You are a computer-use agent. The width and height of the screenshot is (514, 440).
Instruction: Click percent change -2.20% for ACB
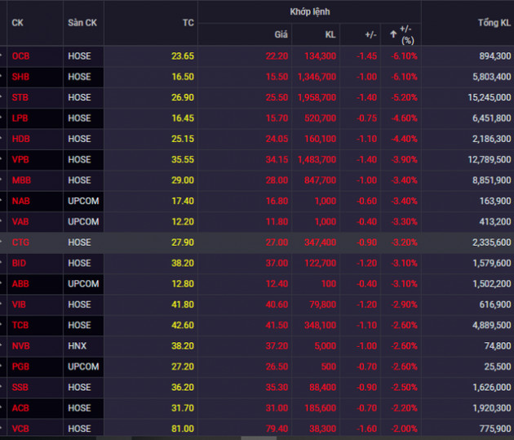[404, 408]
